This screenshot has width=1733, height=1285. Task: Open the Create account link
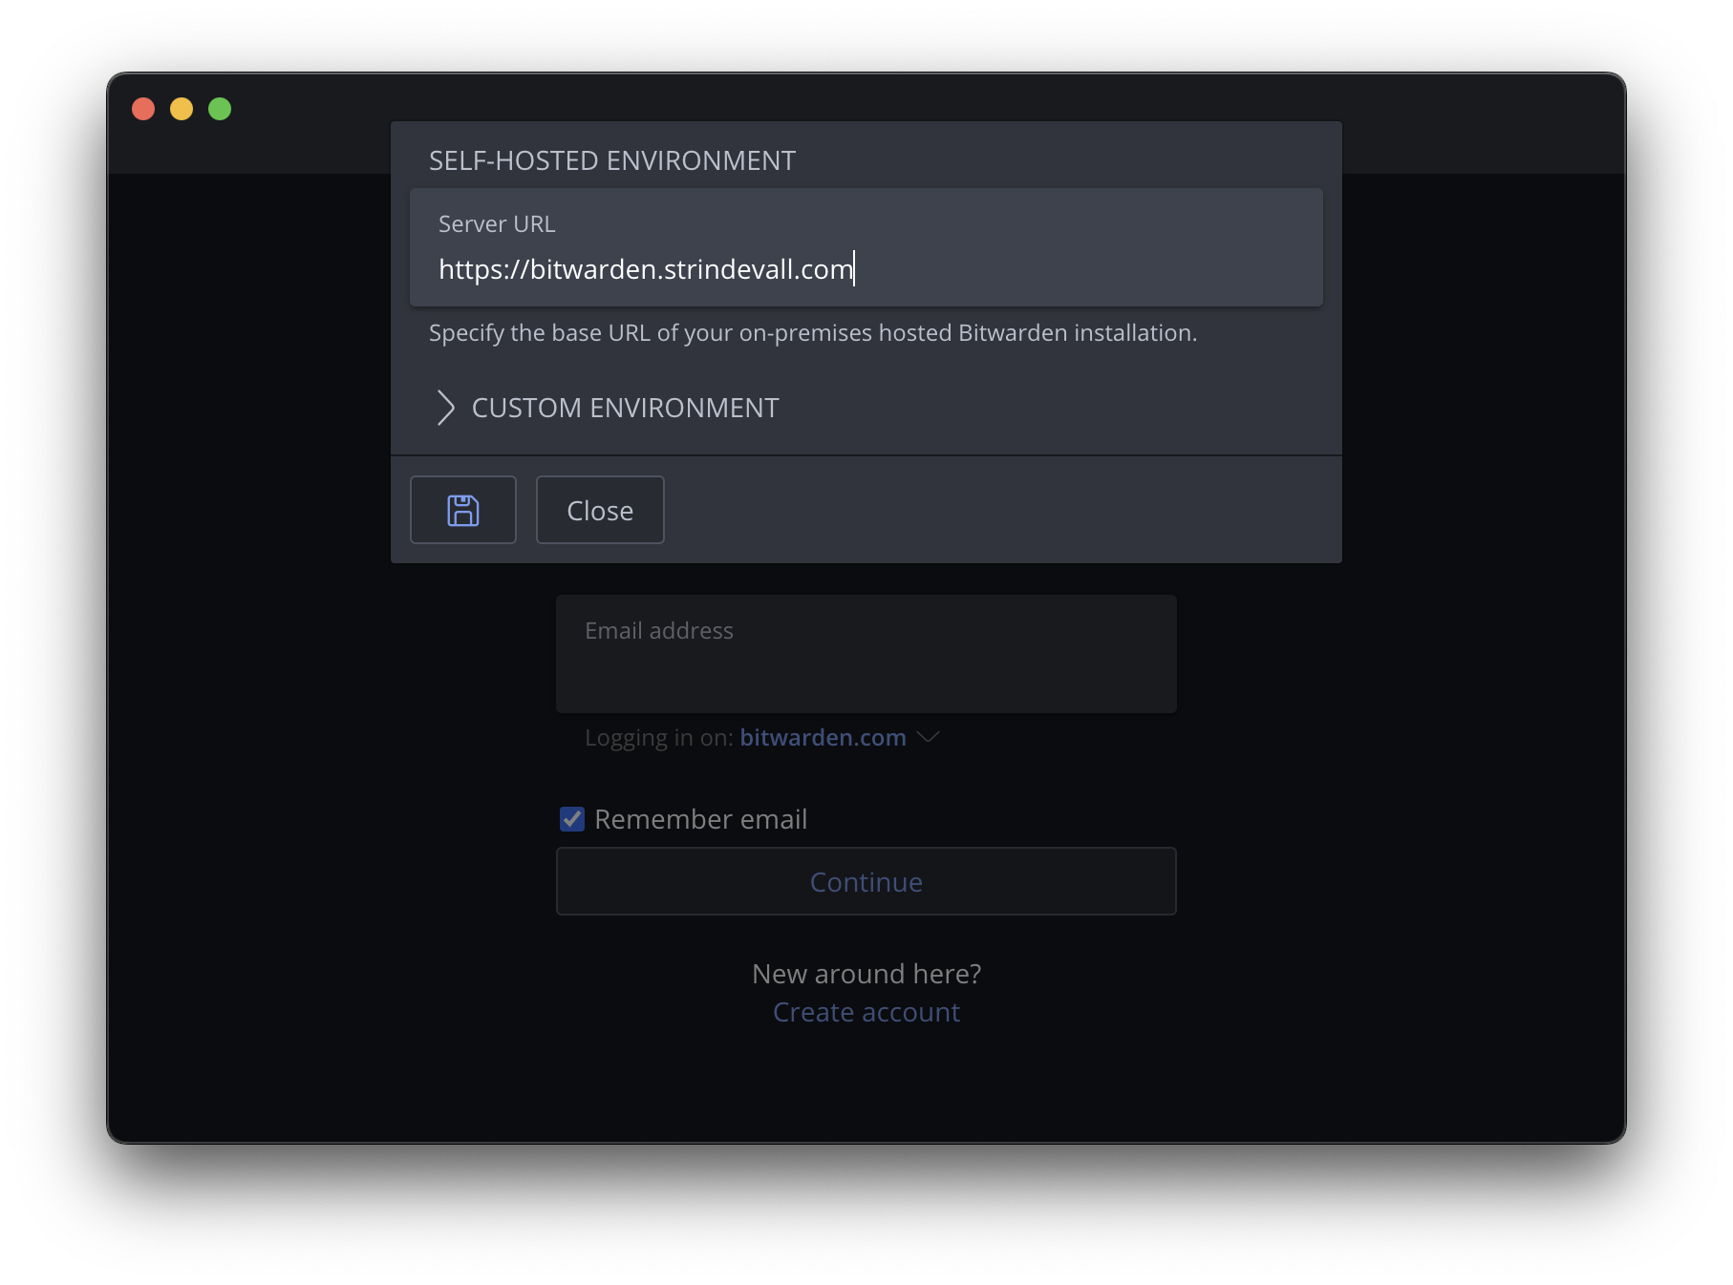[x=866, y=1012]
